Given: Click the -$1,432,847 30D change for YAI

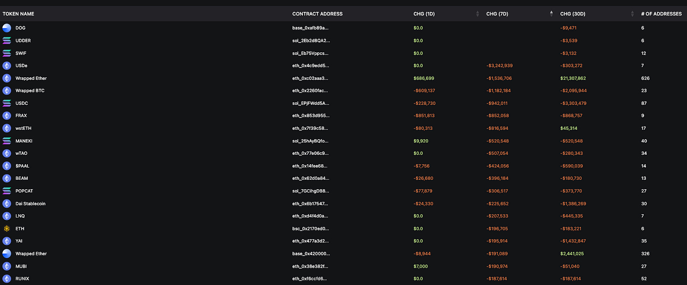Looking at the screenshot, I should [573, 241].
